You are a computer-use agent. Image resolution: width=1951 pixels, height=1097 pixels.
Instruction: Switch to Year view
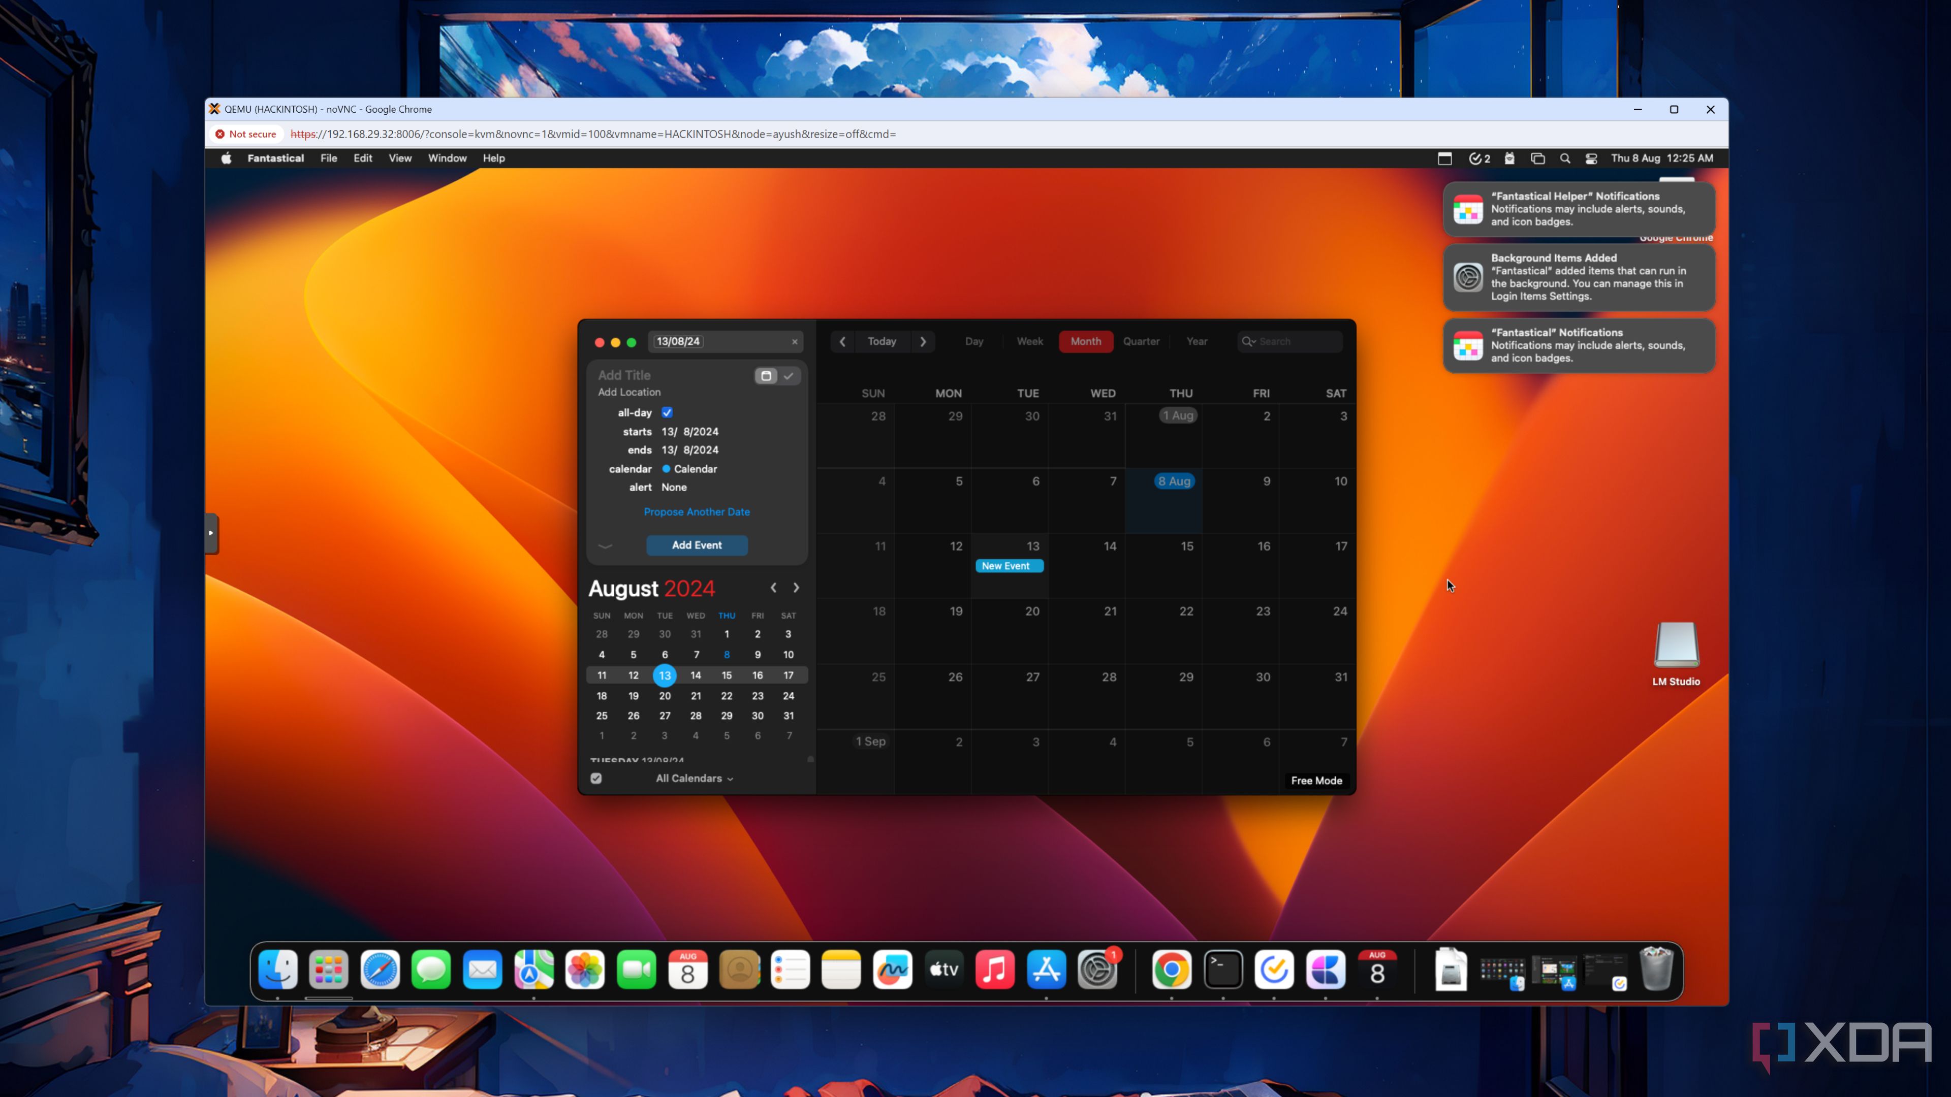(x=1197, y=341)
